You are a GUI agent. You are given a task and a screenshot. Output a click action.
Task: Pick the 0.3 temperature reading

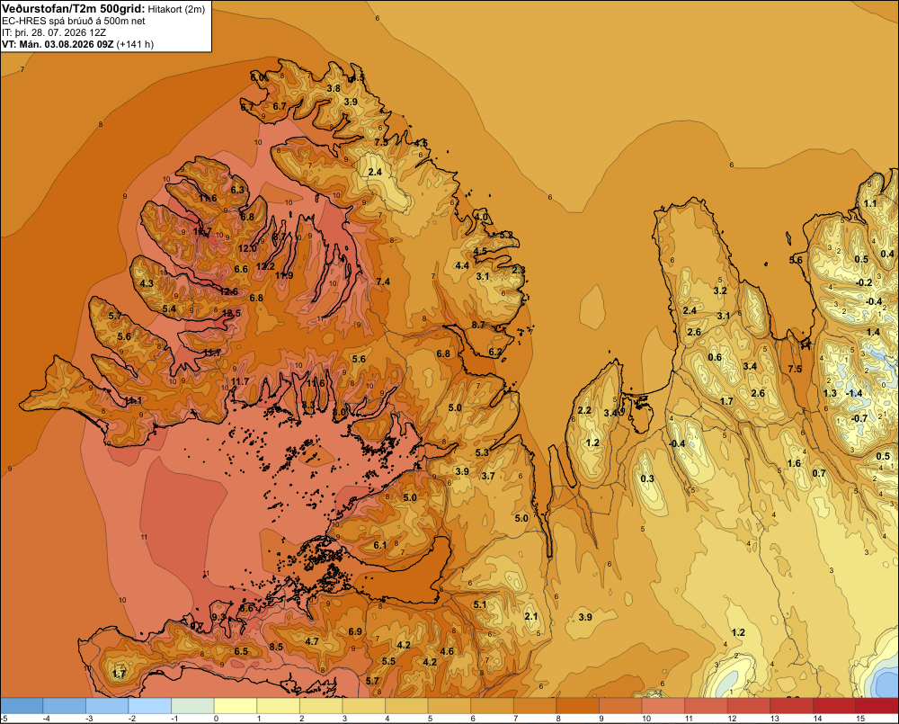[x=646, y=479]
